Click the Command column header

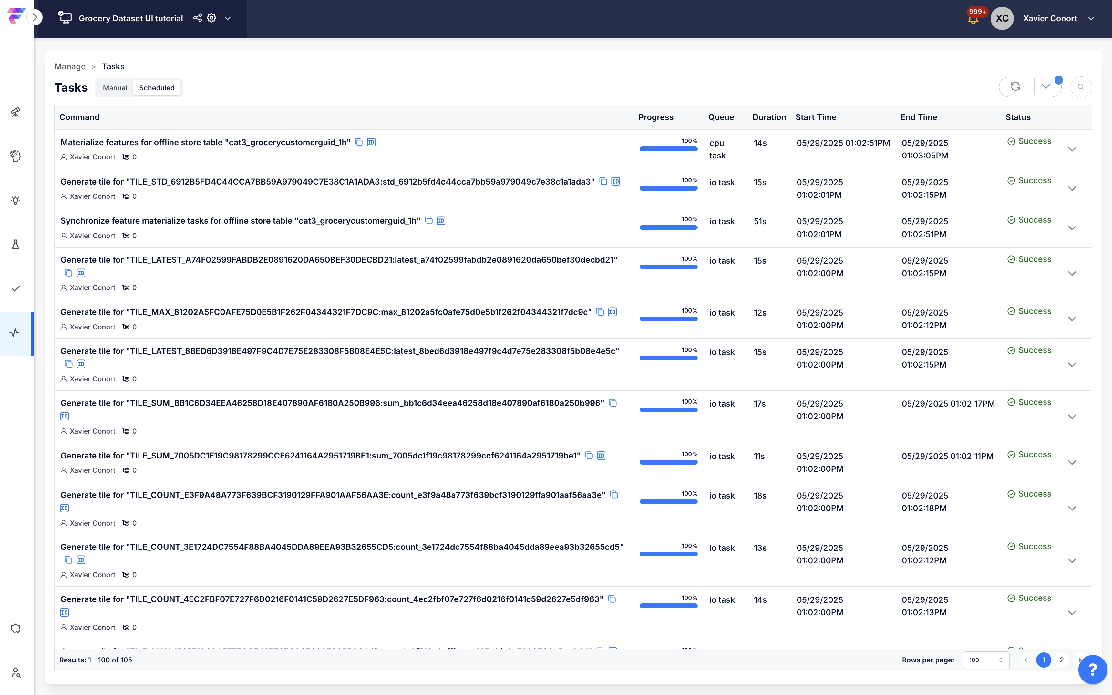click(79, 117)
